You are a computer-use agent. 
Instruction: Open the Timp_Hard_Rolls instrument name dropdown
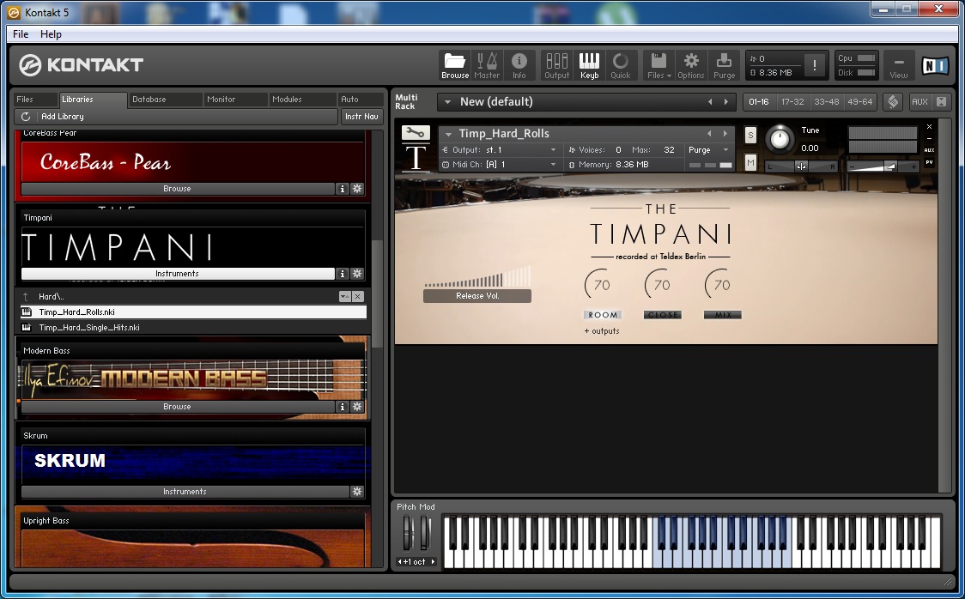pyautogui.click(x=449, y=134)
